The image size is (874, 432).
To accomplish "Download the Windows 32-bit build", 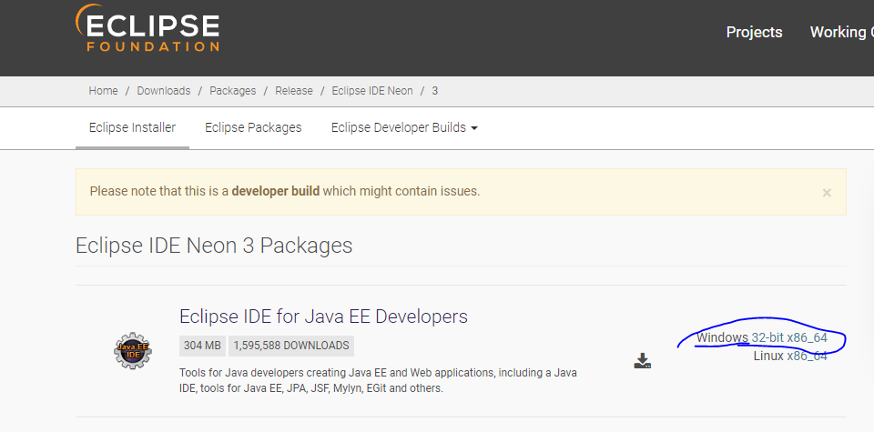I will tap(767, 338).
